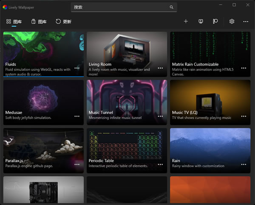Open the toolbar's three-dot overflow menu
The height and width of the screenshot is (205, 255).
point(246,21)
